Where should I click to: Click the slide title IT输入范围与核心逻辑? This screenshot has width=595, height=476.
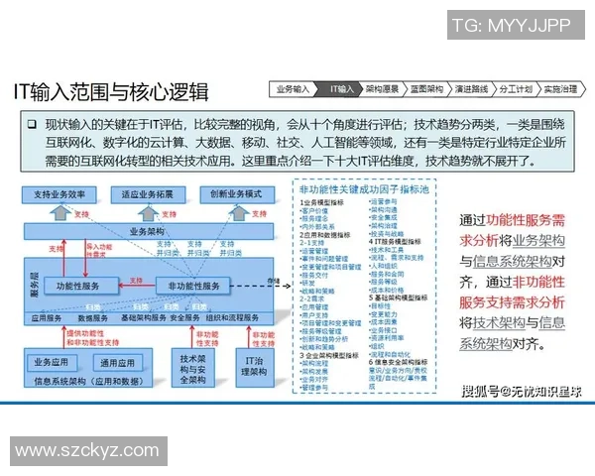111,92
